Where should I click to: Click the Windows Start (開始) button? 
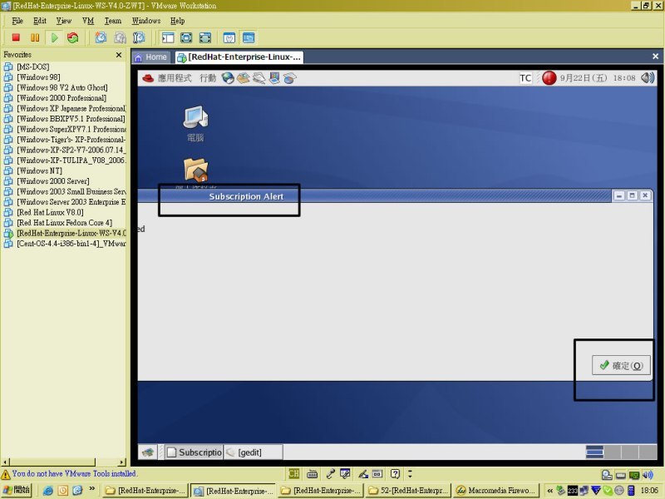(x=16, y=491)
